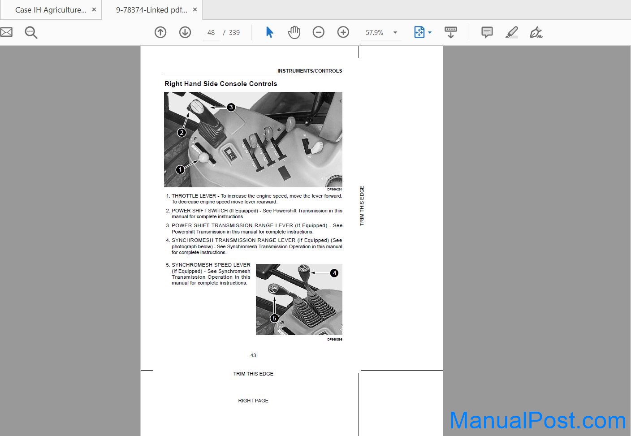Screen dimensions: 631x436
Task: Expand the page fit options arrow
Action: pyautogui.click(x=430, y=32)
